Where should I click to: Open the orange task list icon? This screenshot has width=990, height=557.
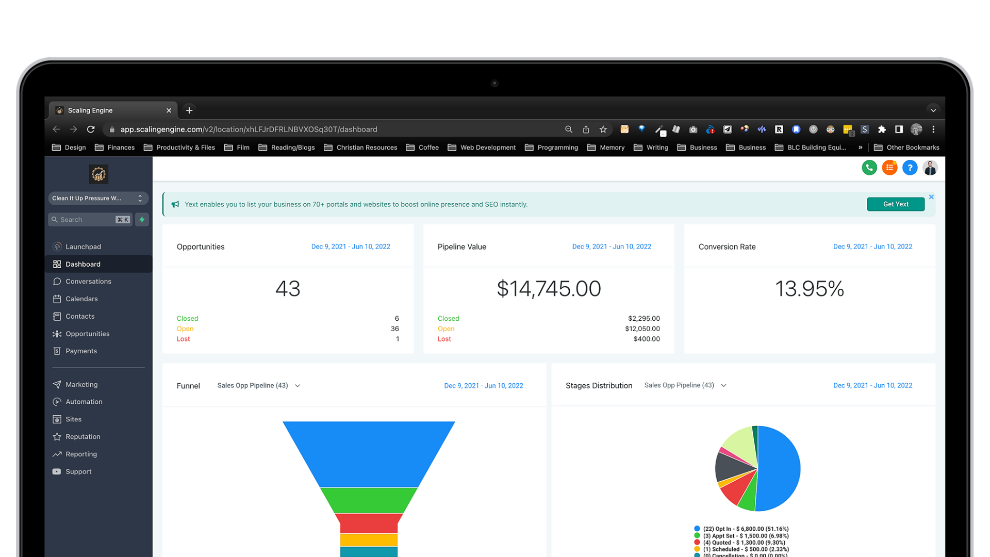tap(889, 168)
